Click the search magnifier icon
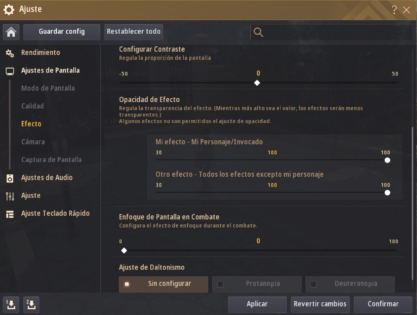417x315 pixels. click(258, 32)
